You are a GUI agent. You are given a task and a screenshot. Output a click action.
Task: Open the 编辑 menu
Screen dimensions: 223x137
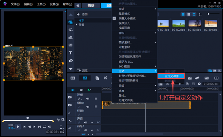click(x=28, y=4)
